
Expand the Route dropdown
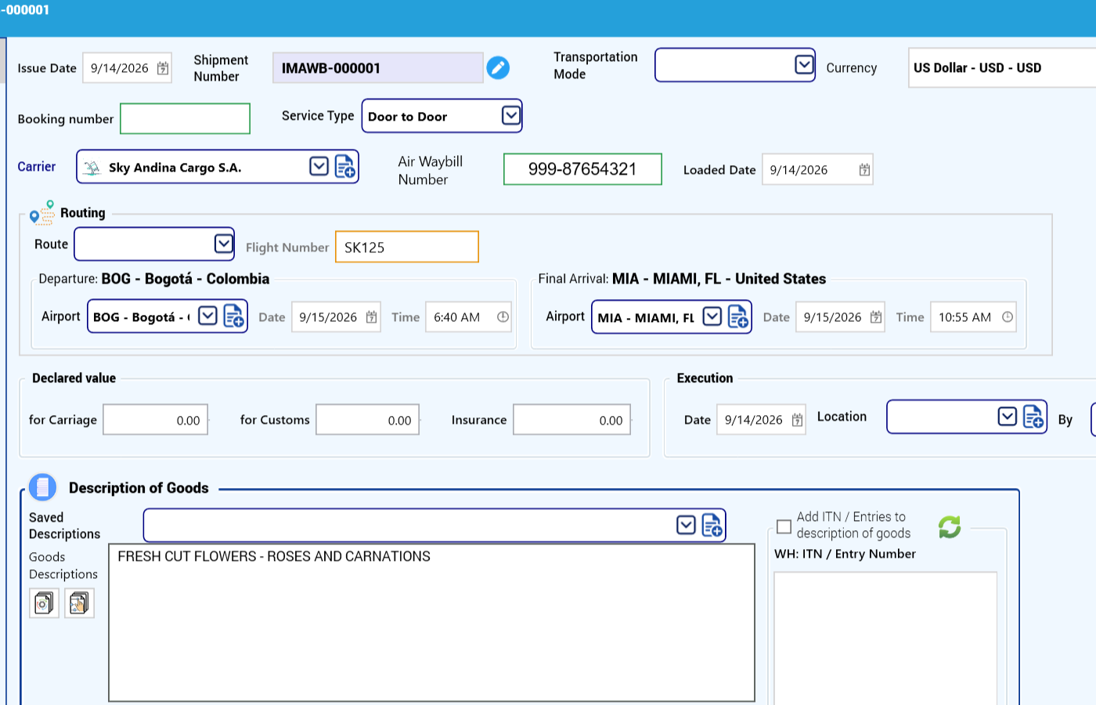(224, 244)
